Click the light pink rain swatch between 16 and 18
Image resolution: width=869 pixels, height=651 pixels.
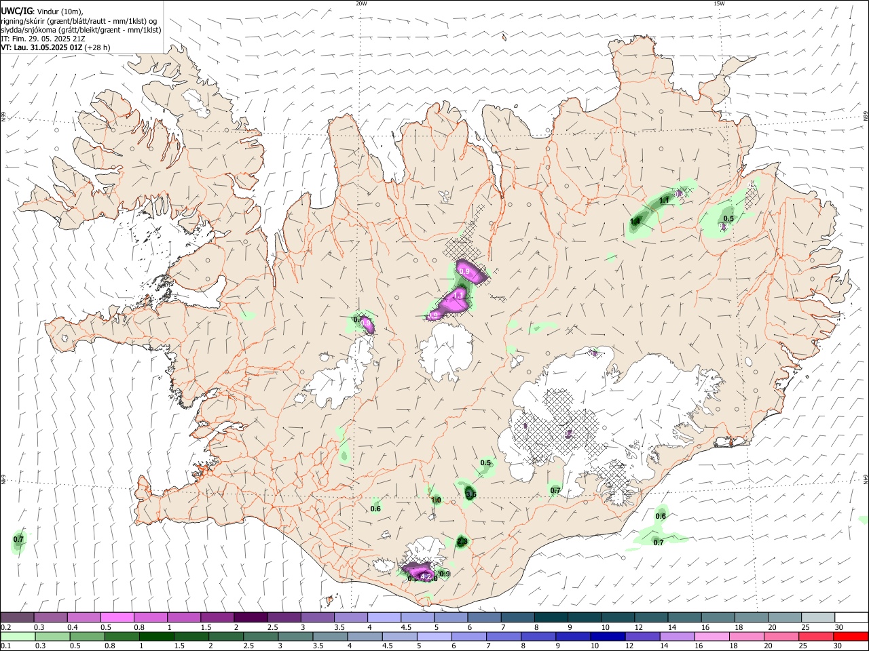click(x=712, y=636)
